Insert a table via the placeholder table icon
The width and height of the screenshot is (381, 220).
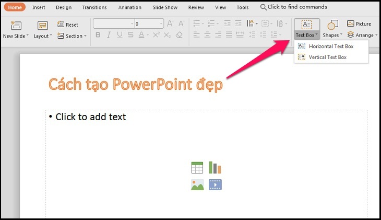pos(197,168)
